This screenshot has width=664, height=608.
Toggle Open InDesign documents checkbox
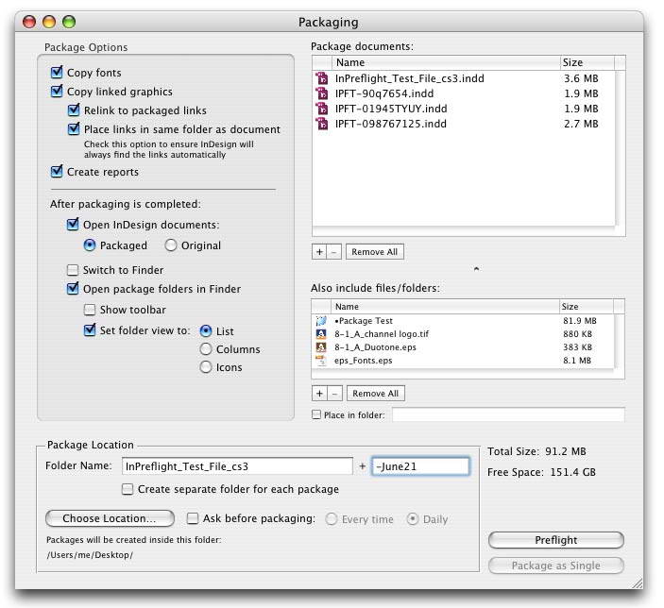point(73,224)
